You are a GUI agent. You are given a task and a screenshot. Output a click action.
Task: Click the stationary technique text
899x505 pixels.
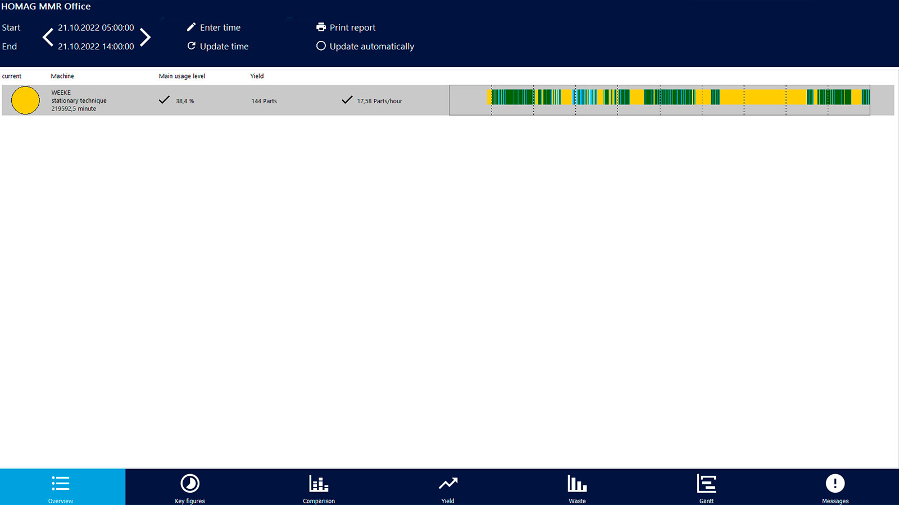(79, 100)
